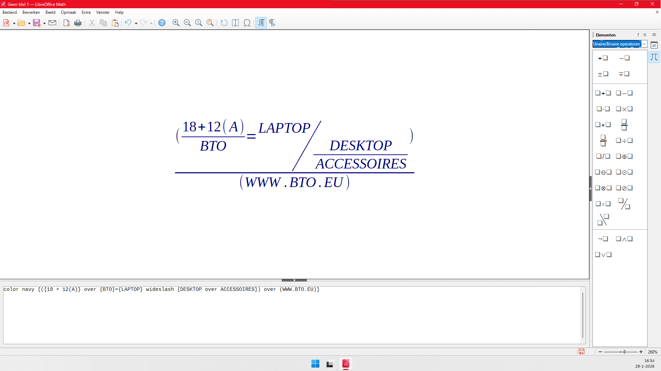Toggle right-to-left text direction button
The width and height of the screenshot is (661, 371).
point(272,23)
